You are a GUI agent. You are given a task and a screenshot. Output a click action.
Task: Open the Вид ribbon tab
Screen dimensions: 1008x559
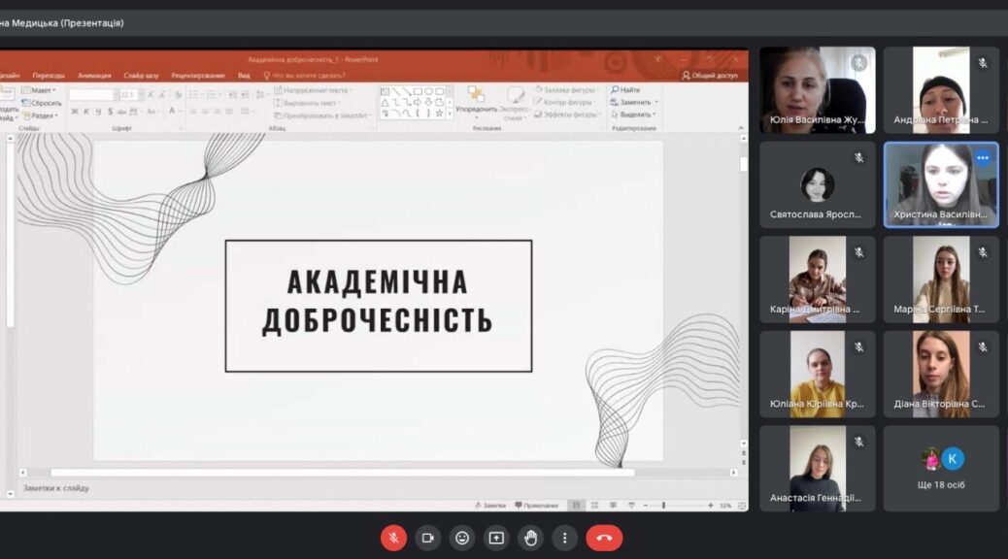244,75
